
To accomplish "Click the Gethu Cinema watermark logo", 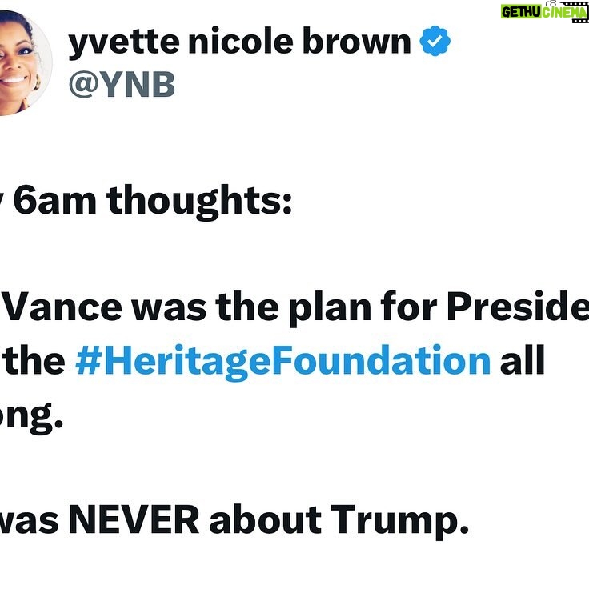I will (x=544, y=12).
